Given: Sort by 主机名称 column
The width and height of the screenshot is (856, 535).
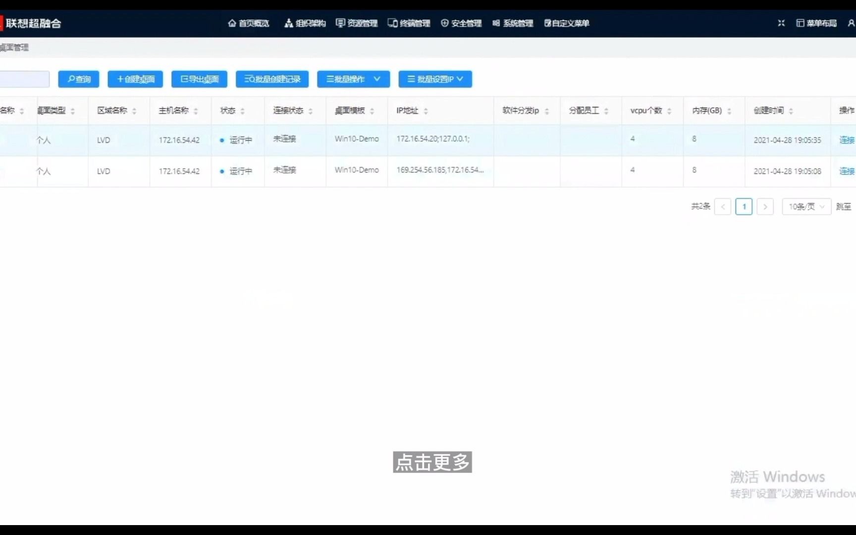Looking at the screenshot, I should point(196,111).
